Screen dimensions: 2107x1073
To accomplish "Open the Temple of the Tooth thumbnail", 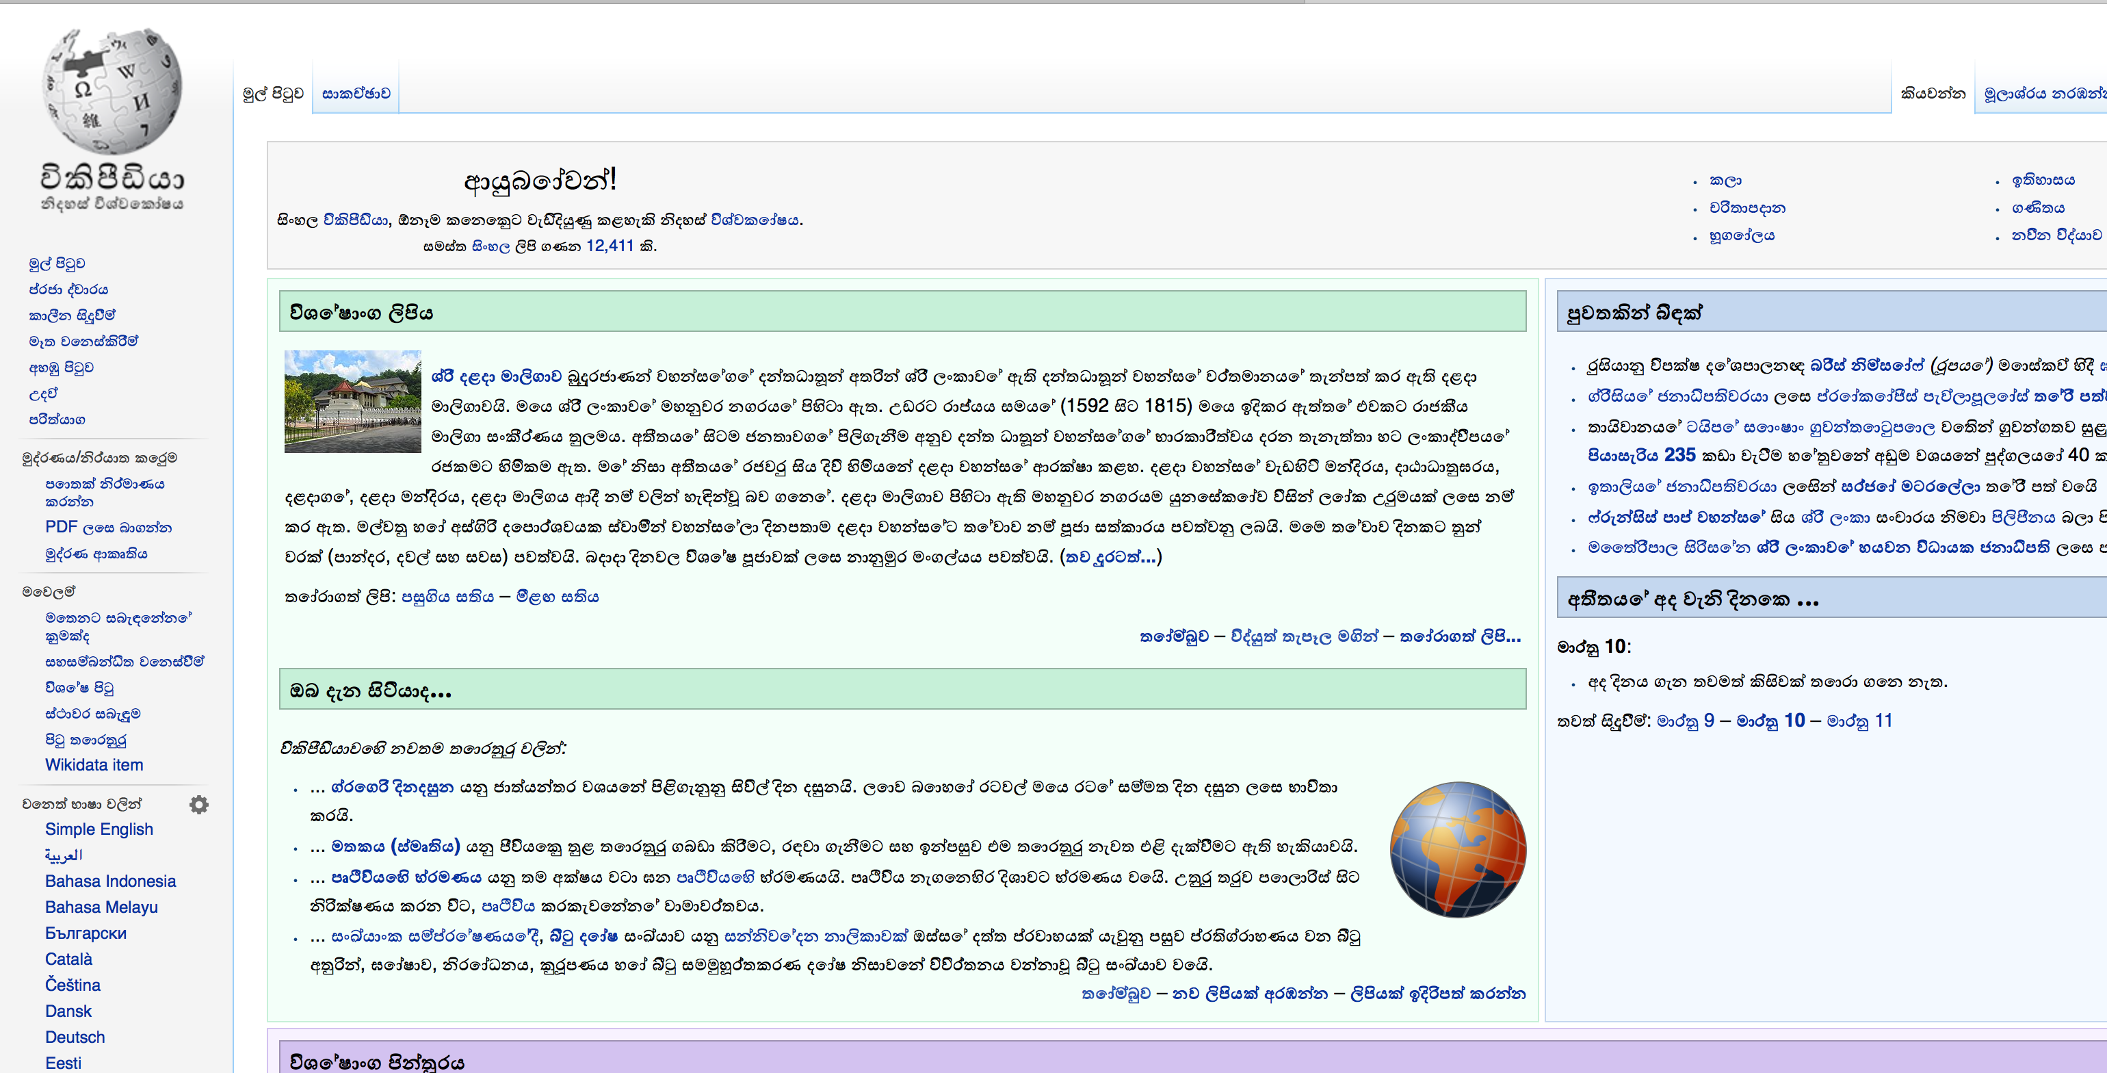I will [352, 401].
